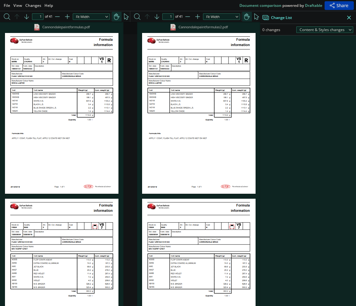Click left document second page
This screenshot has height=306, width=356.
tap(62, 253)
